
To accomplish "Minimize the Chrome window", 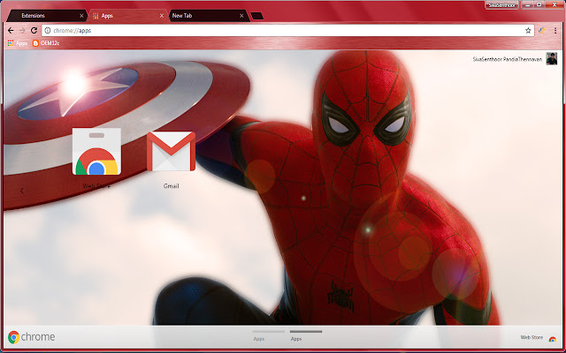I will coord(528,5).
